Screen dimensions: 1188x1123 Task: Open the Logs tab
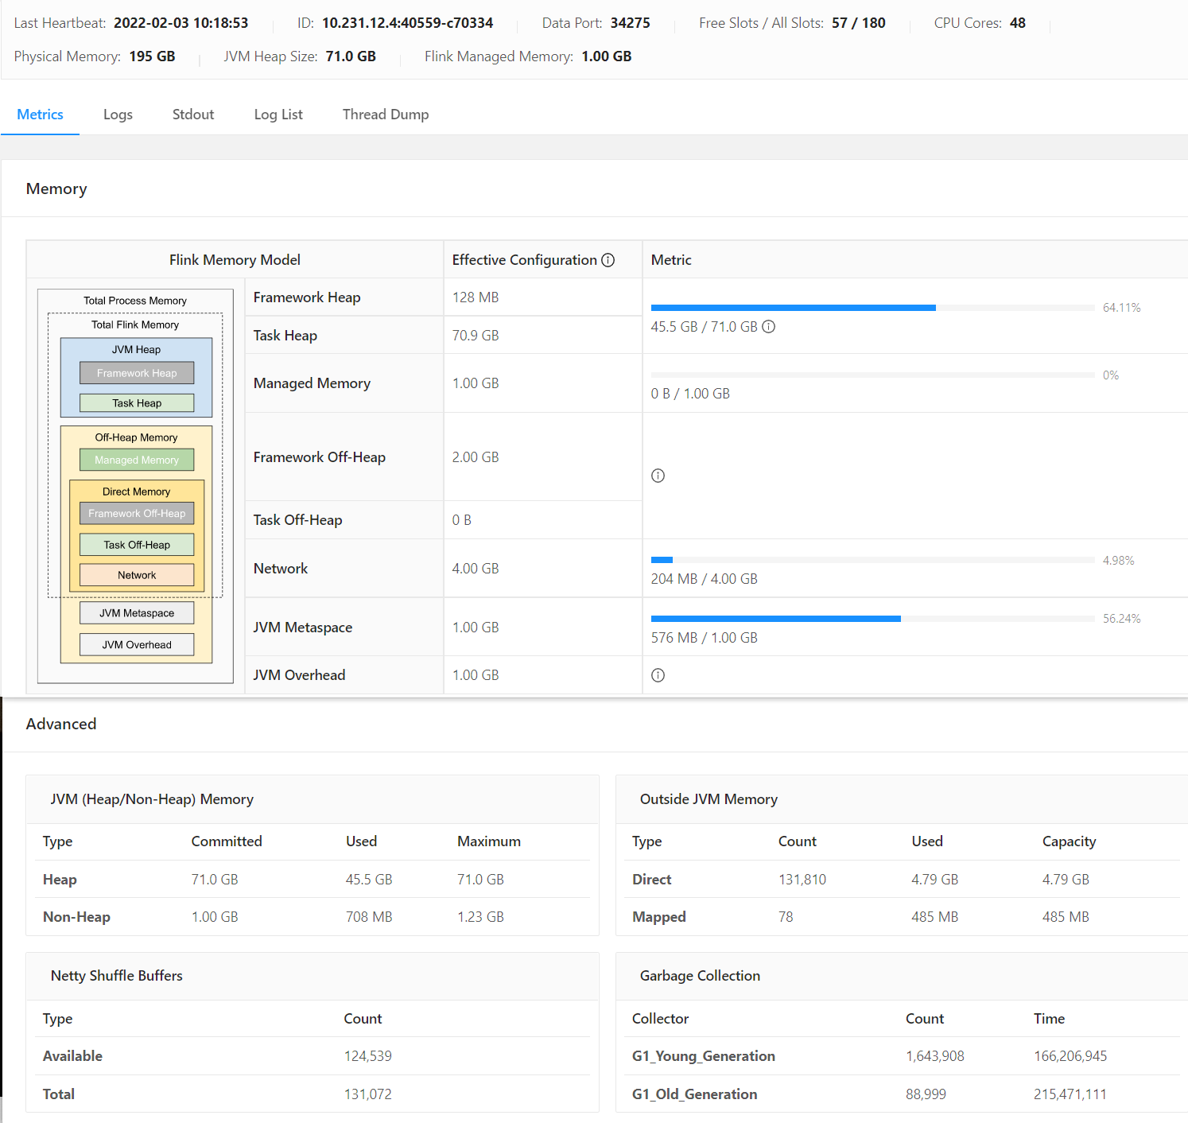(x=118, y=115)
